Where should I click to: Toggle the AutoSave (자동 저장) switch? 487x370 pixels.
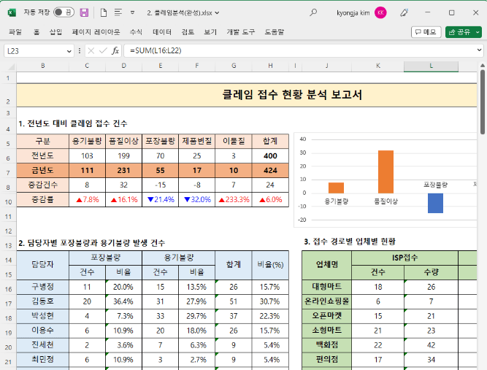click(63, 12)
